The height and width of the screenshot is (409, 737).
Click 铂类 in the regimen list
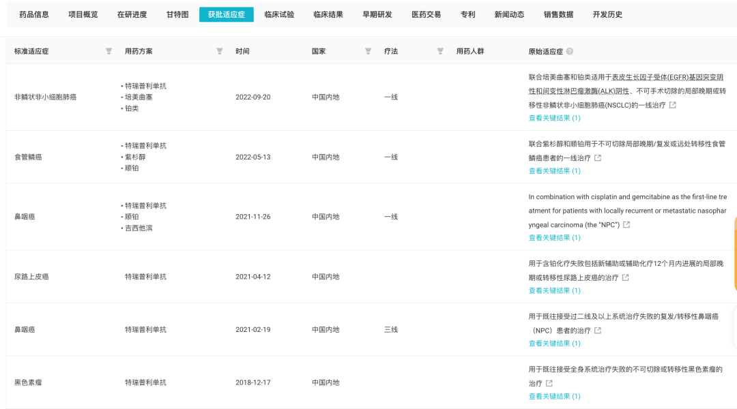[x=132, y=108]
